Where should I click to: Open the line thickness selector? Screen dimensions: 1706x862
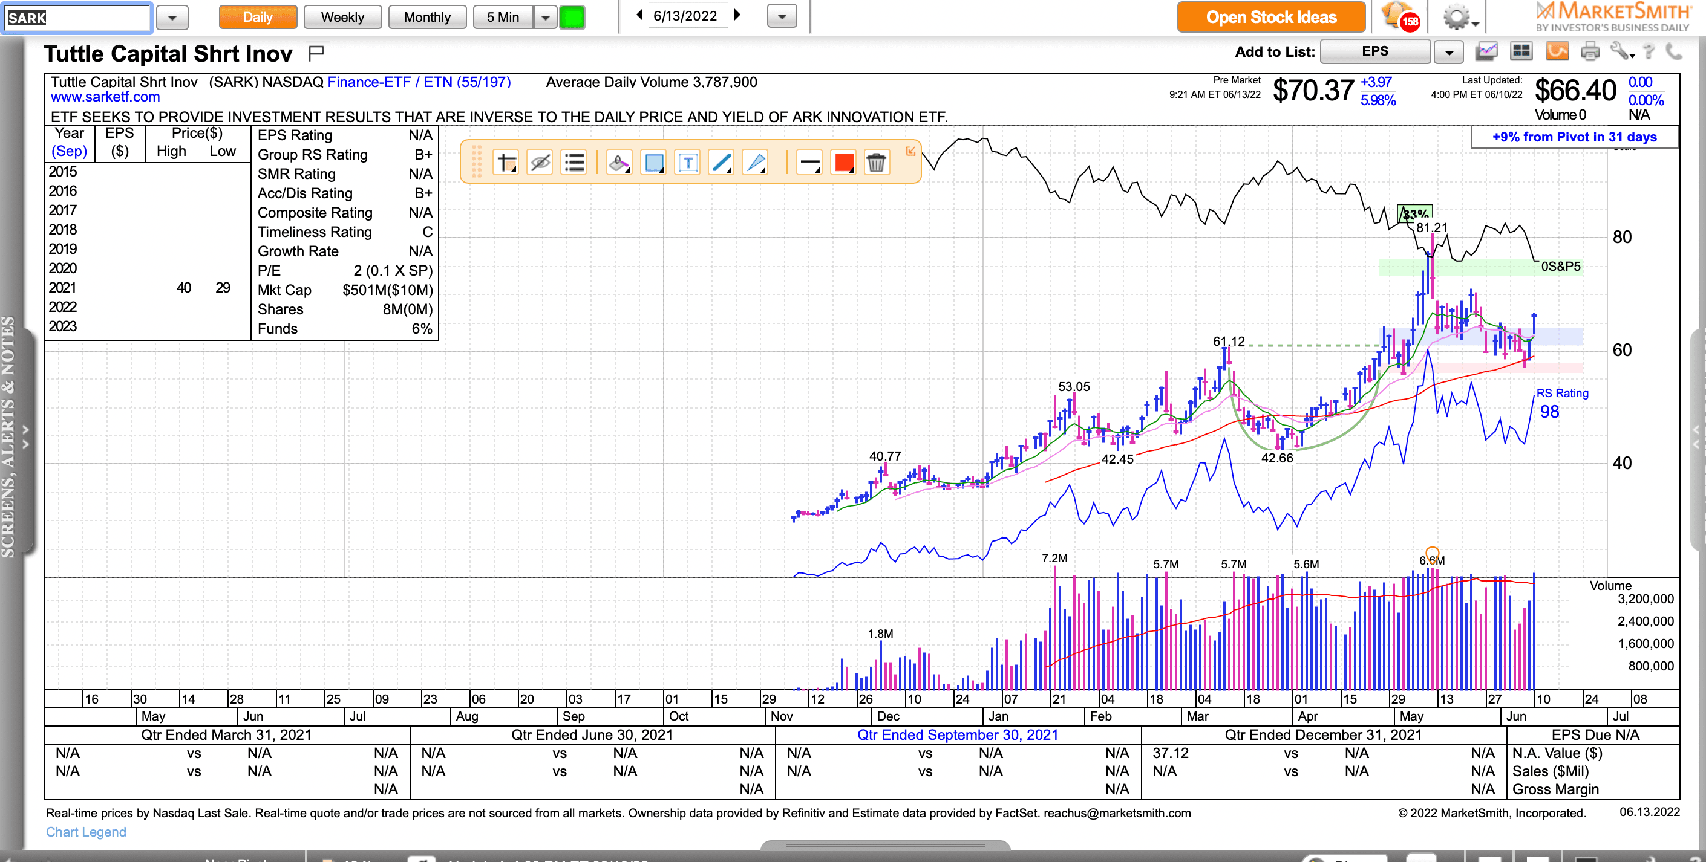809,163
